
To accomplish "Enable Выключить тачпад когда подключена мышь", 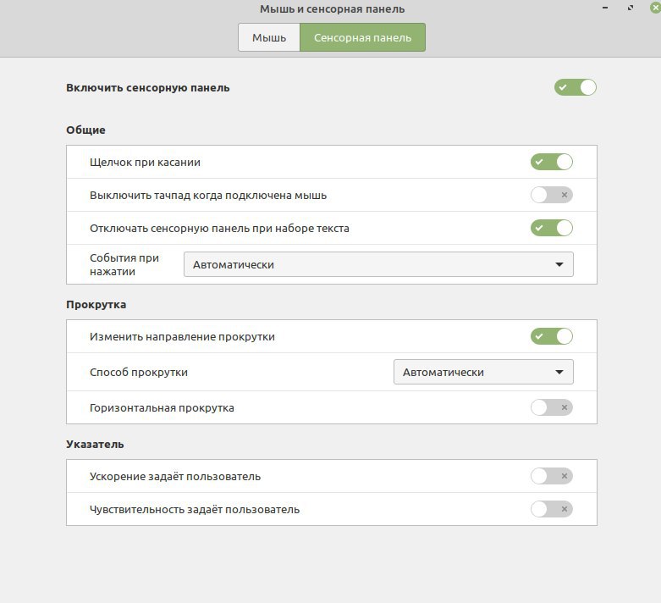I will 552,195.
